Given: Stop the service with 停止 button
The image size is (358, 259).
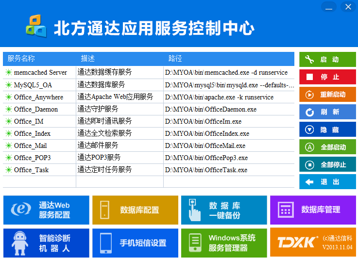Looking at the screenshot, I should click(327, 77).
